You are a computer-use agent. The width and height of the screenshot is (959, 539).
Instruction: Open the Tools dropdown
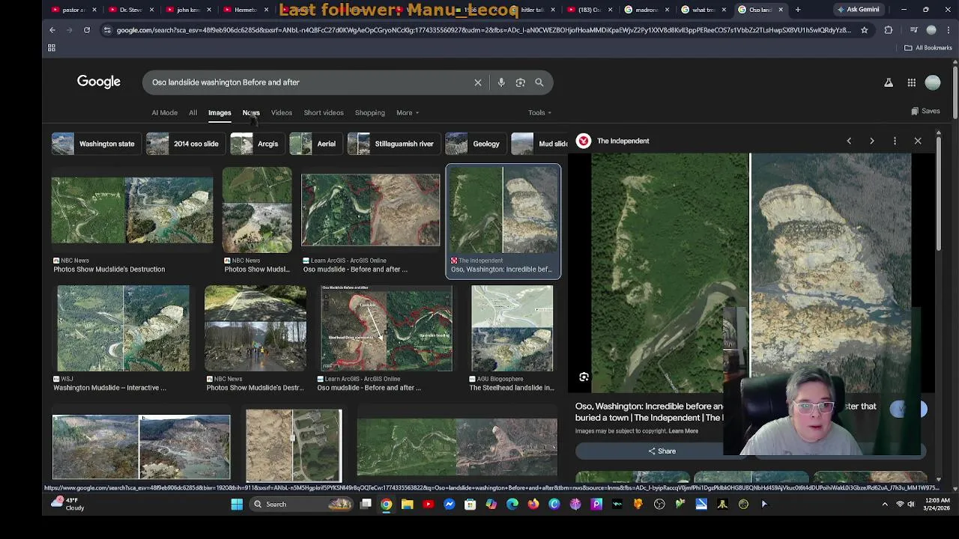point(539,113)
